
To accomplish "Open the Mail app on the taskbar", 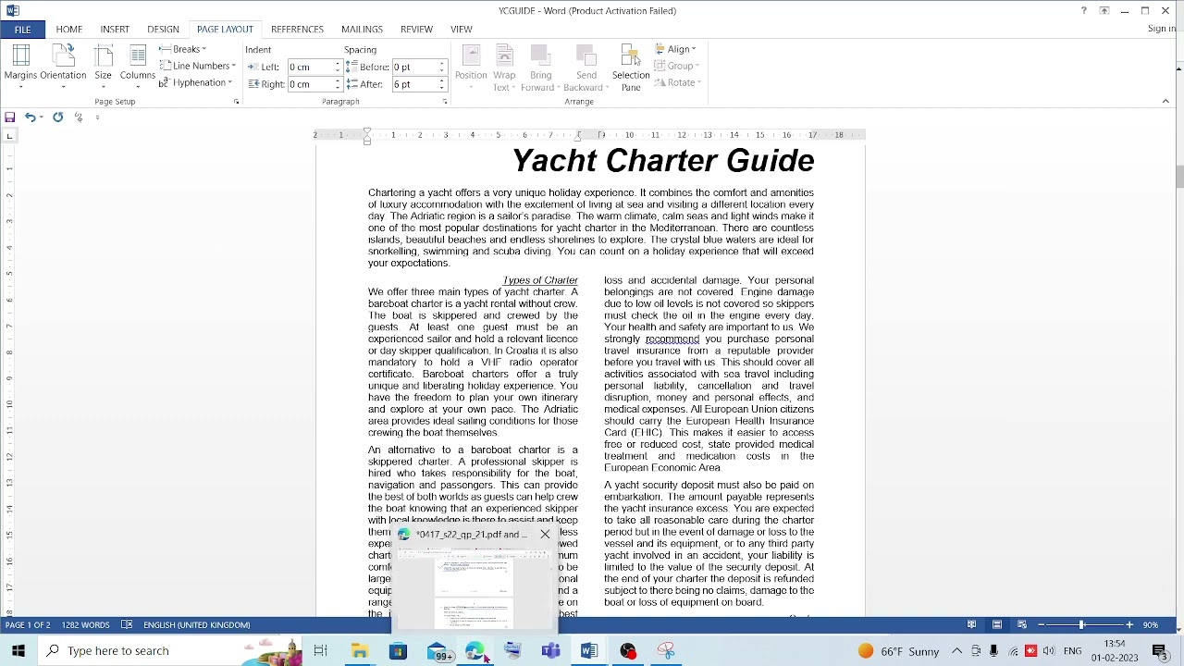I will (437, 651).
